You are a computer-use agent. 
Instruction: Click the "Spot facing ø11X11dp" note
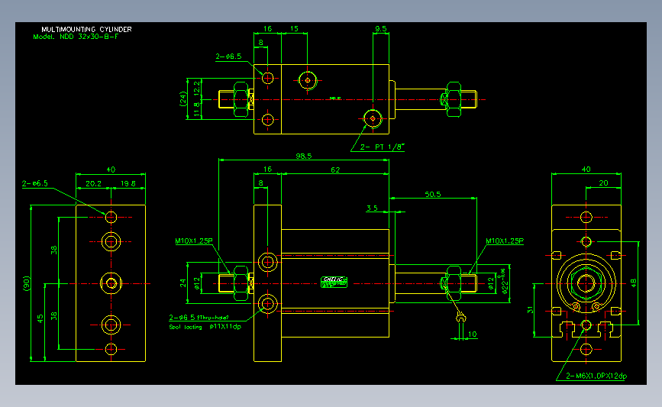pyautogui.click(x=205, y=327)
